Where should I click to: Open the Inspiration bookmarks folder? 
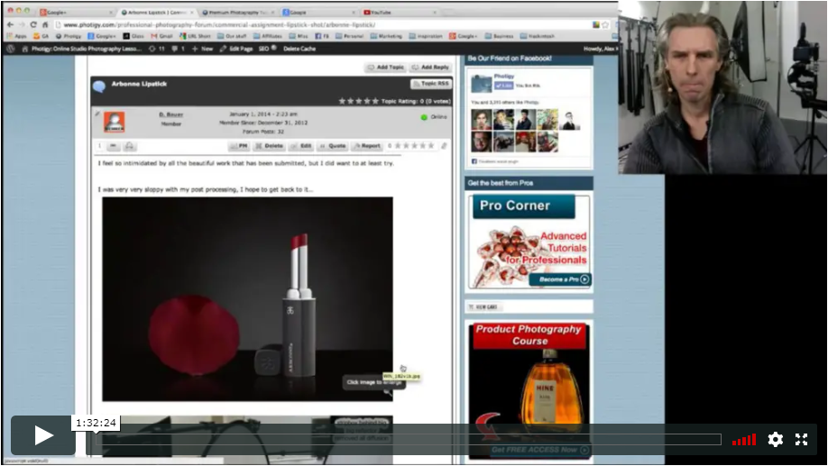[425, 36]
